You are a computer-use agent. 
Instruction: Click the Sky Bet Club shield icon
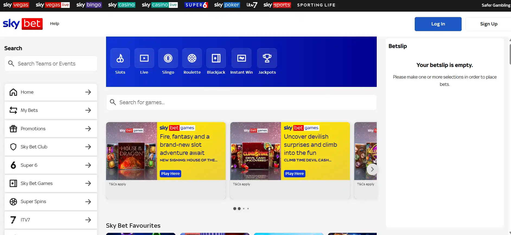coord(13,147)
